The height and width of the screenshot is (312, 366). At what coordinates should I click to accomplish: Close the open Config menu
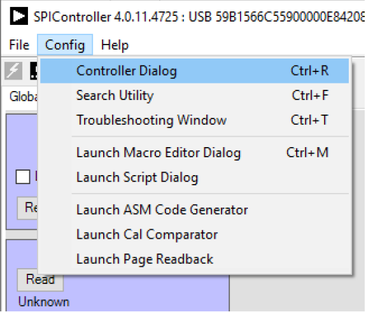click(65, 45)
